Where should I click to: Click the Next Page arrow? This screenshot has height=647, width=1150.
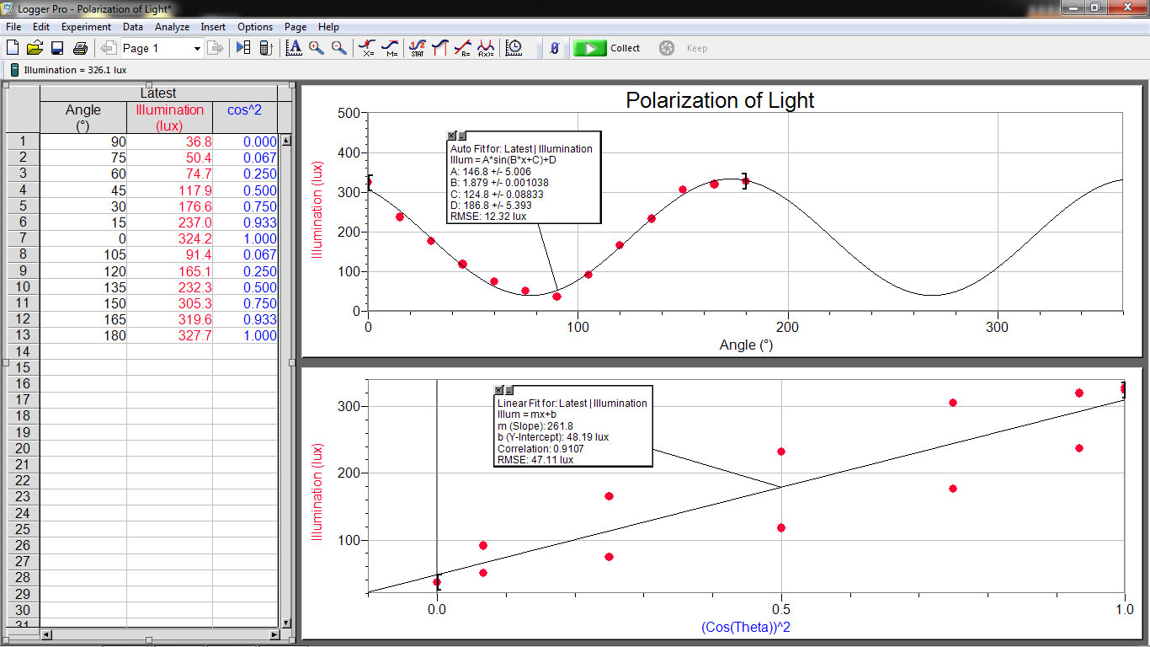click(x=216, y=48)
